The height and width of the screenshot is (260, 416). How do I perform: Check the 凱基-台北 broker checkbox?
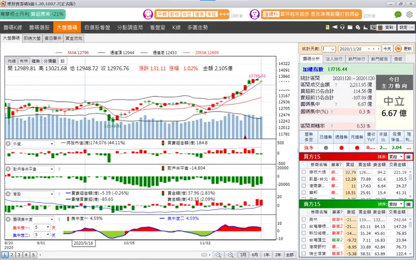pyautogui.click(x=304, y=179)
